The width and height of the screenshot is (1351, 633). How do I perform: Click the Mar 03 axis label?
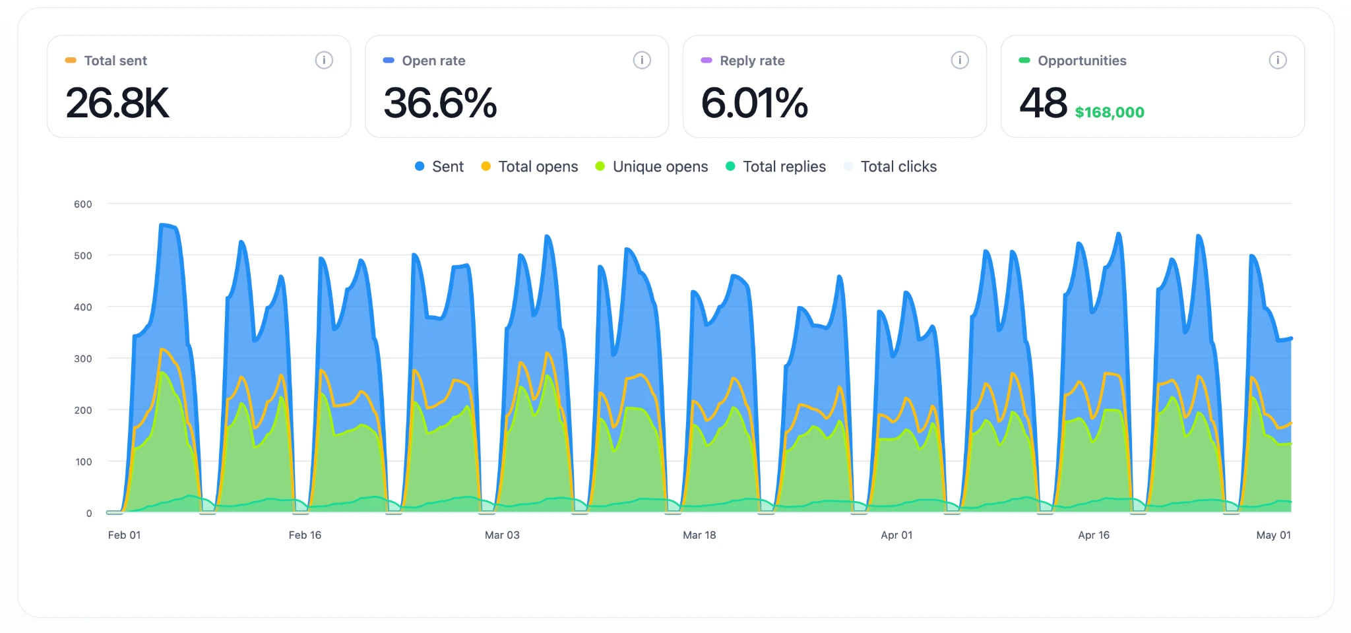502,535
